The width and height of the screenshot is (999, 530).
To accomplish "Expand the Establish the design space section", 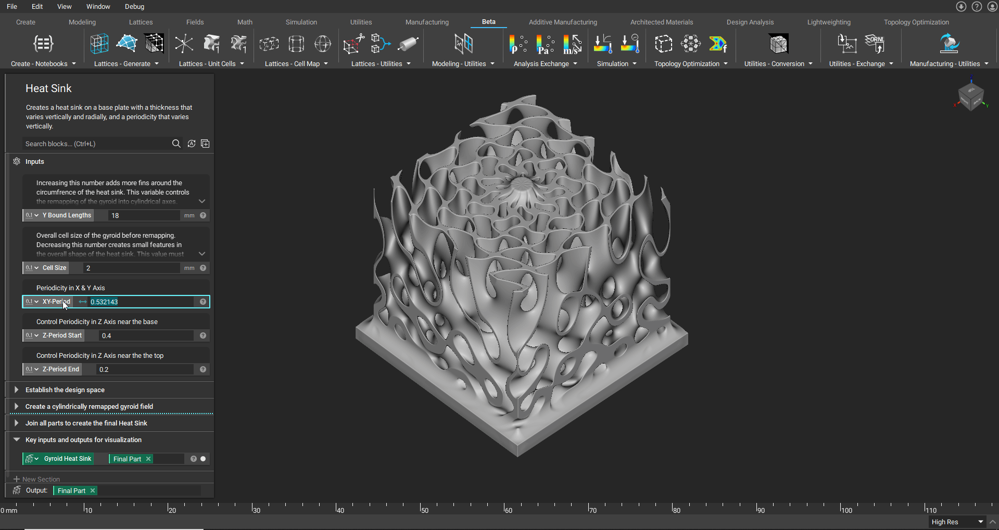I will [17, 390].
